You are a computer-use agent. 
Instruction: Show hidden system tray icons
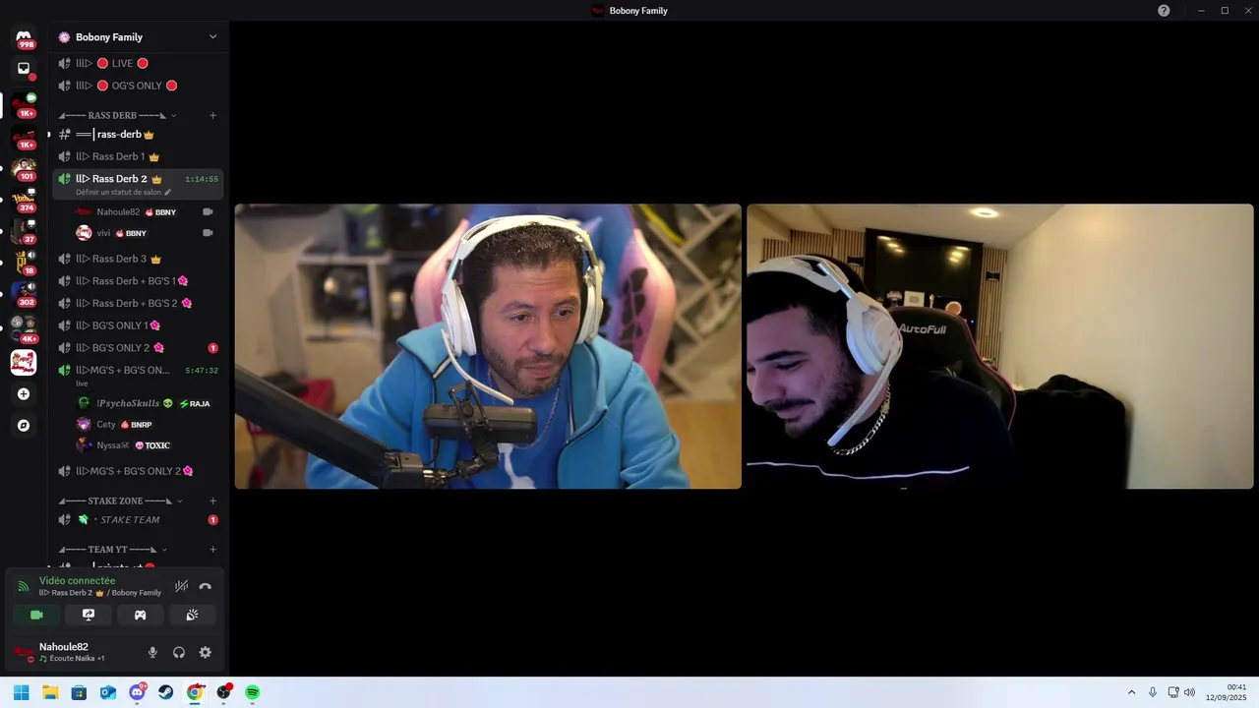tap(1131, 692)
